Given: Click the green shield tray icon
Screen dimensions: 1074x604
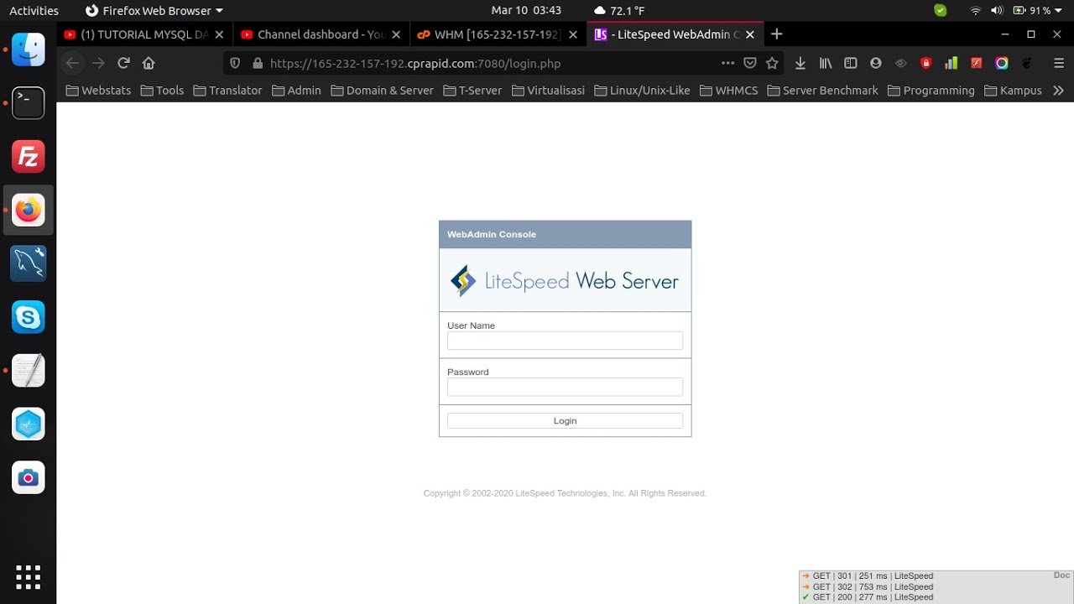Looking at the screenshot, I should click(x=941, y=11).
